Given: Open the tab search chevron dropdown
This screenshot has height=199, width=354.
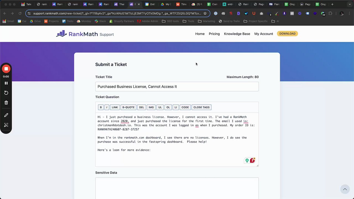Looking at the screenshot, I should (x=350, y=4).
